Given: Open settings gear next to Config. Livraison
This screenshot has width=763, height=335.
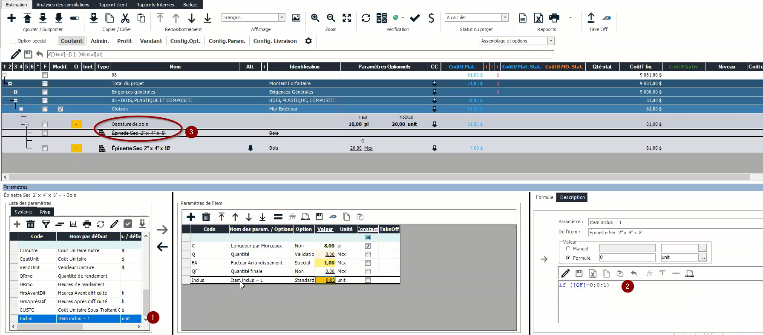Looking at the screenshot, I should (x=308, y=41).
